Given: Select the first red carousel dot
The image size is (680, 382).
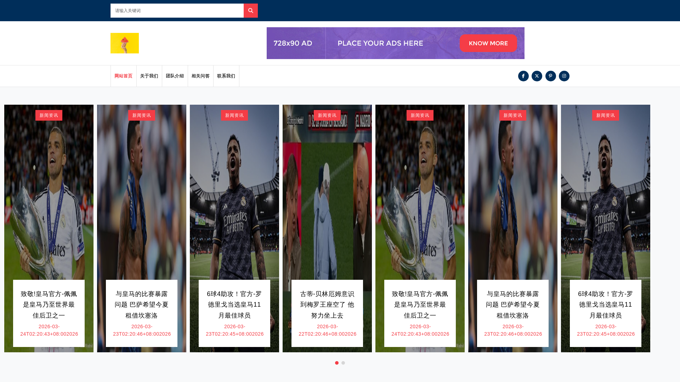Looking at the screenshot, I should pyautogui.click(x=337, y=363).
